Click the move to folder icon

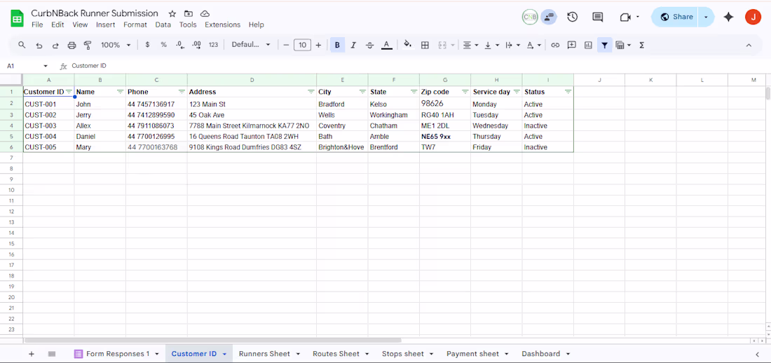point(189,14)
